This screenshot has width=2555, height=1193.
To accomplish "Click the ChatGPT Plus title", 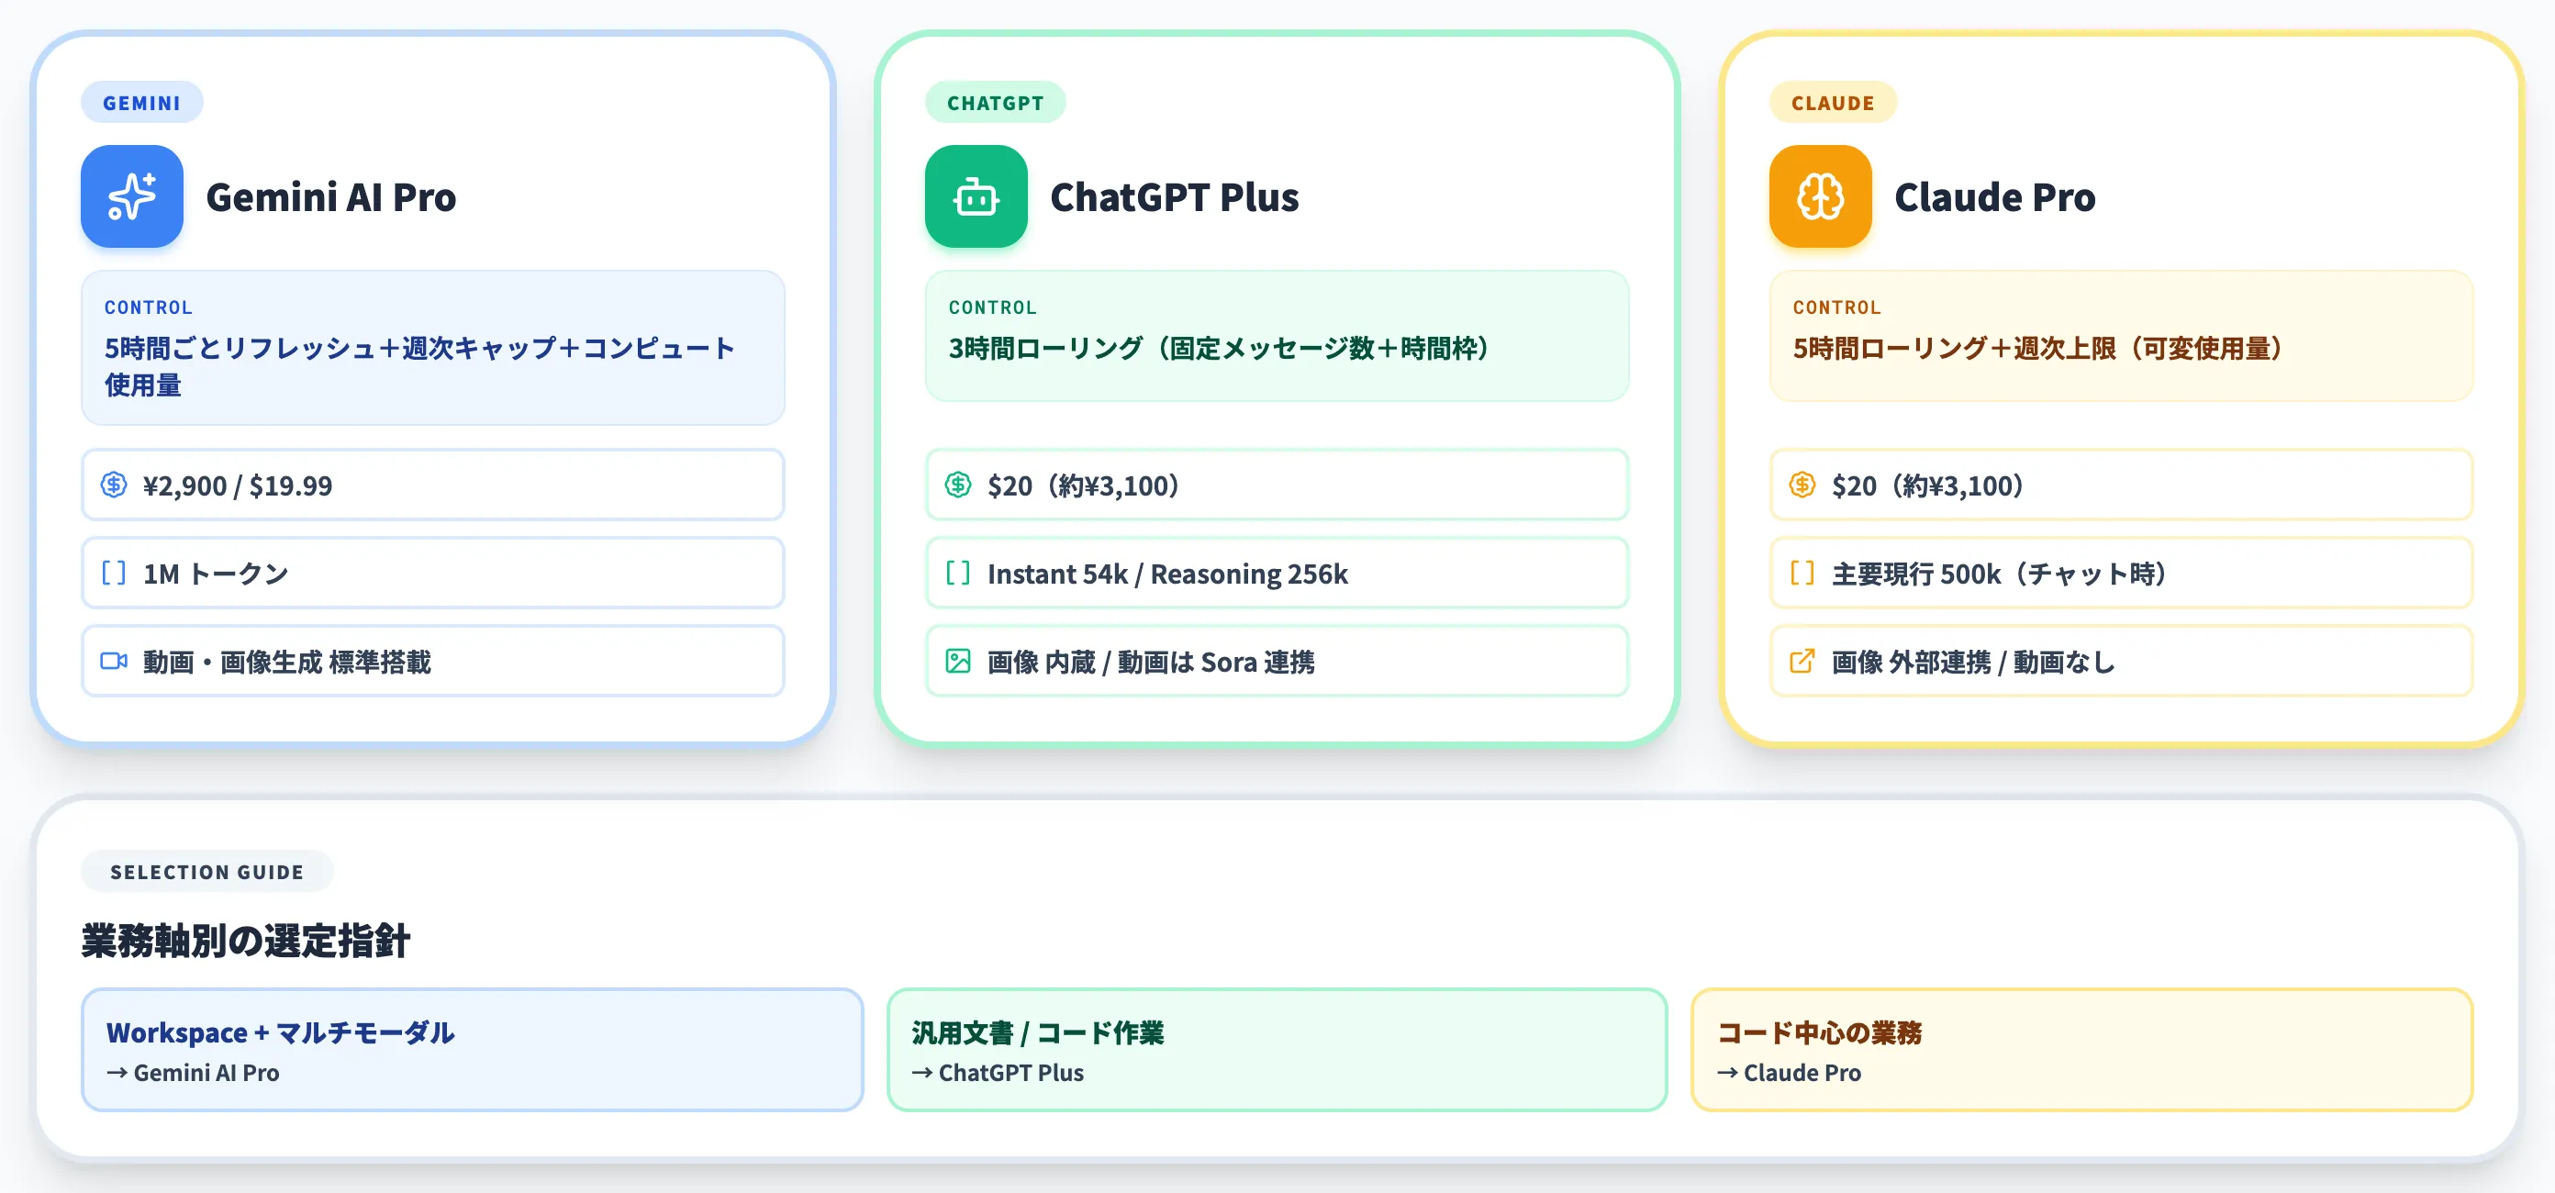I will [1175, 197].
